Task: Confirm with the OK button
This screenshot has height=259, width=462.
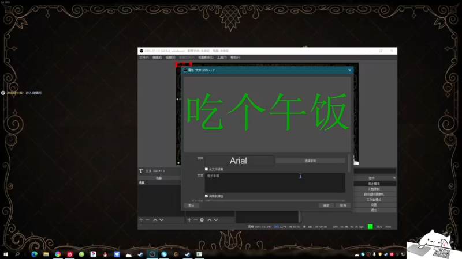Action: (326, 205)
